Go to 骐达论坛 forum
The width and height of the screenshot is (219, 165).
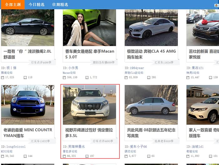pos(130,151)
